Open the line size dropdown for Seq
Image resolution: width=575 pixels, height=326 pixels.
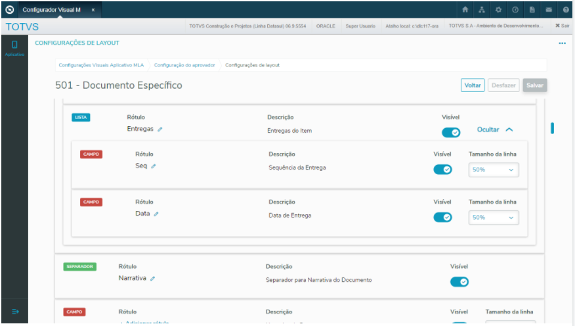click(494, 170)
